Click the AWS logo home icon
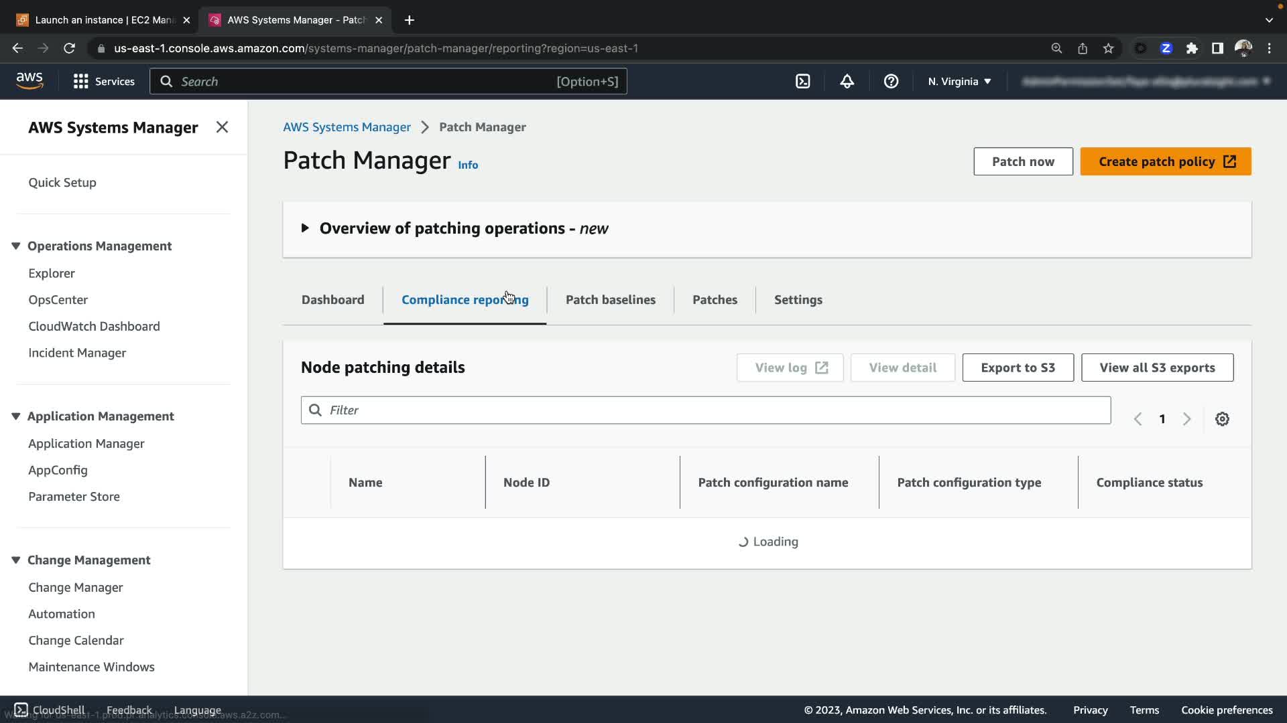Image resolution: width=1287 pixels, height=723 pixels. point(29,81)
